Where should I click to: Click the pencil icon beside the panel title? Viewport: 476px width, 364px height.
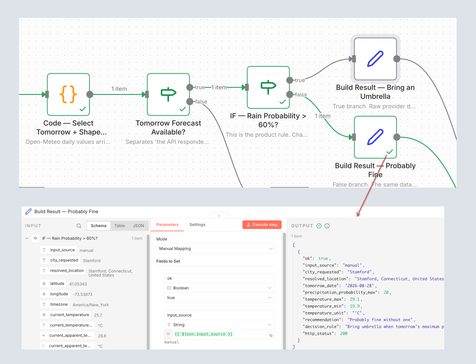(x=28, y=211)
